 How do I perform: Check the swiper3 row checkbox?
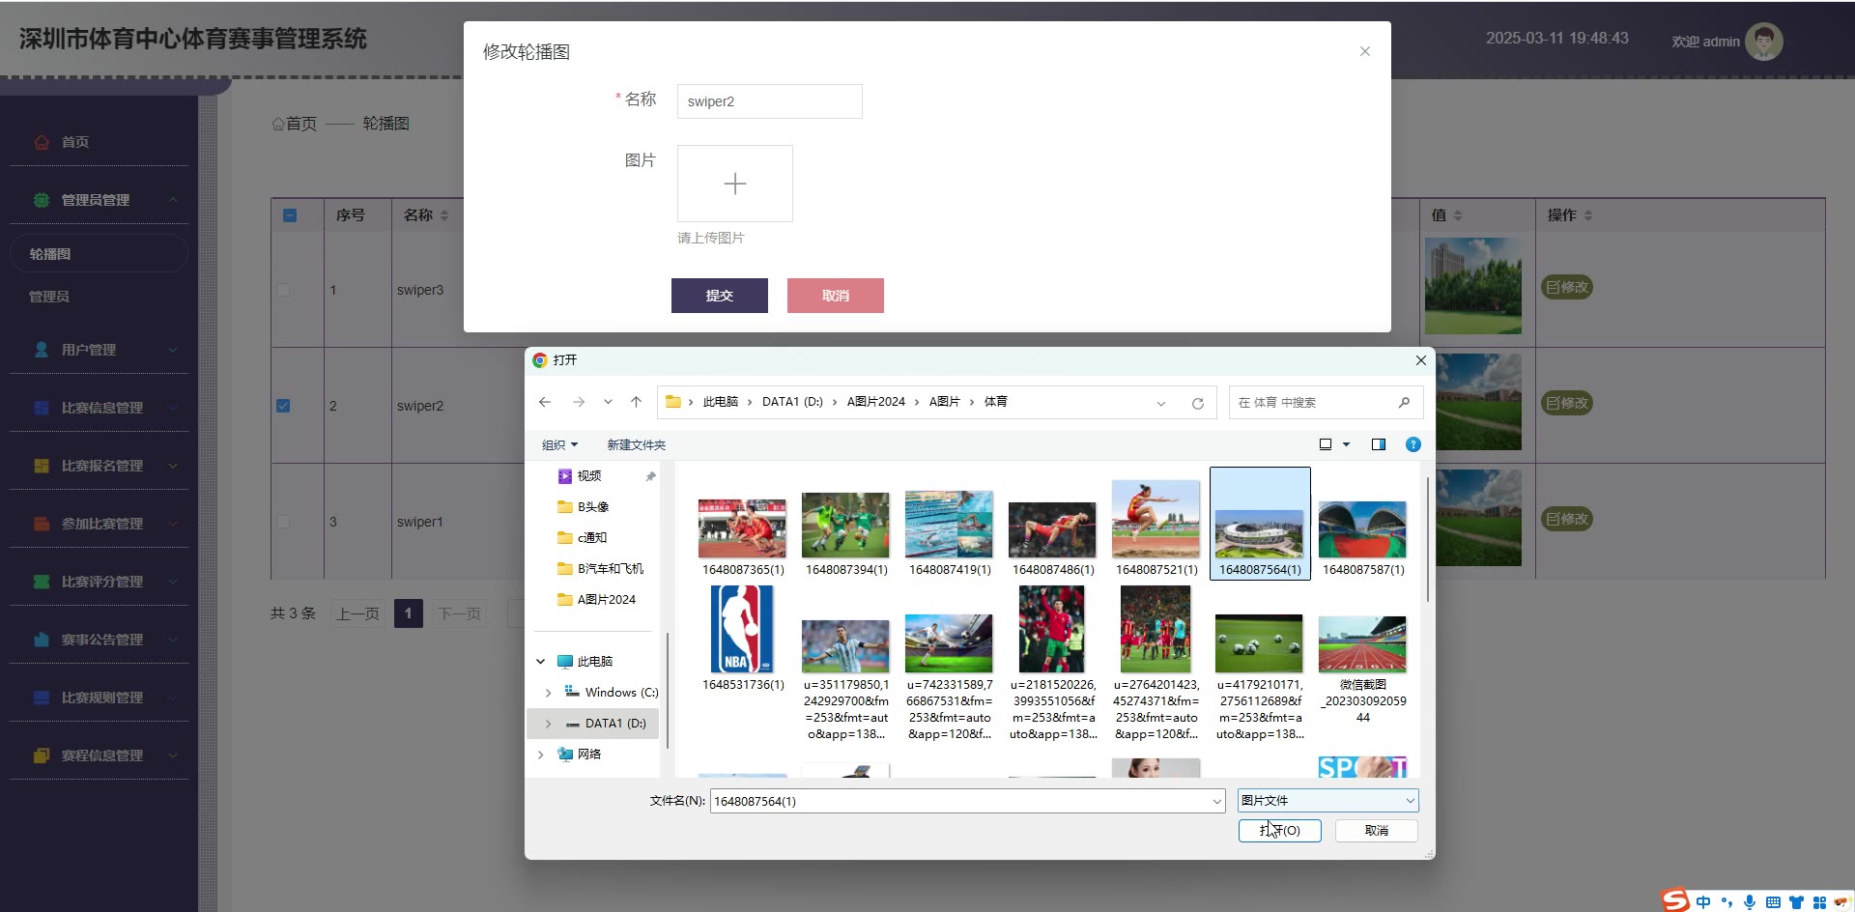tap(283, 290)
